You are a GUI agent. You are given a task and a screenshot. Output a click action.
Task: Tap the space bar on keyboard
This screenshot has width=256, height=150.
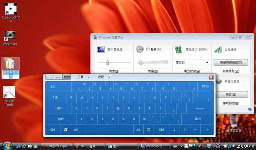[107, 130]
